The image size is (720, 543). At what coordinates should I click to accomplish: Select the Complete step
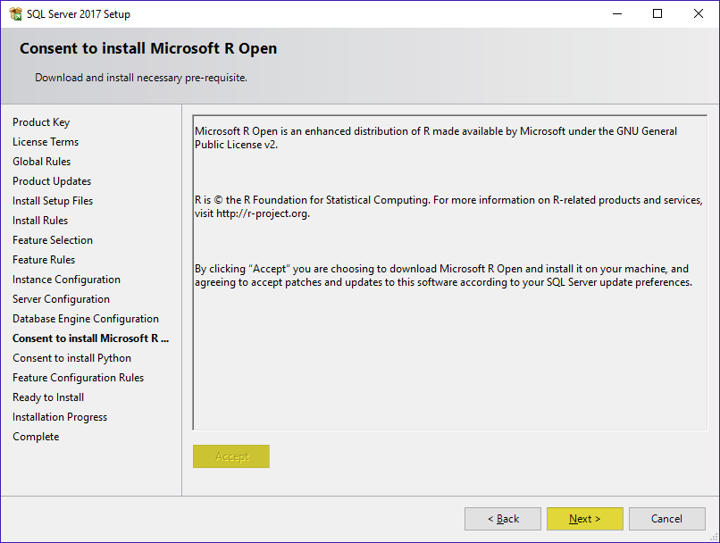click(36, 437)
